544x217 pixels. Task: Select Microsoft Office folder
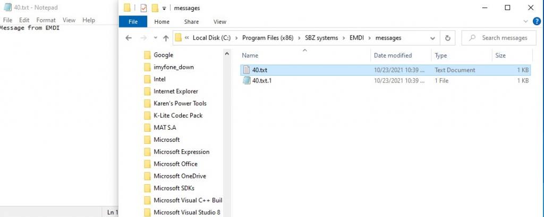tap(175, 164)
